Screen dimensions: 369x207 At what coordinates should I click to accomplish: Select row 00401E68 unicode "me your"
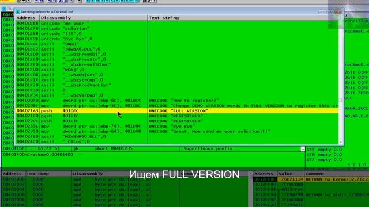177,24
